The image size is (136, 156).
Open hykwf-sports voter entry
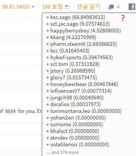[x=80, y=57]
